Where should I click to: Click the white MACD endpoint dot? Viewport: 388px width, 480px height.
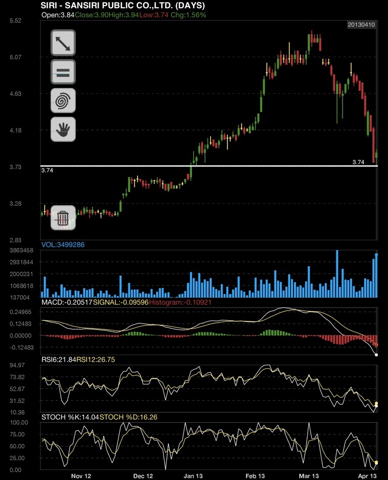click(376, 355)
